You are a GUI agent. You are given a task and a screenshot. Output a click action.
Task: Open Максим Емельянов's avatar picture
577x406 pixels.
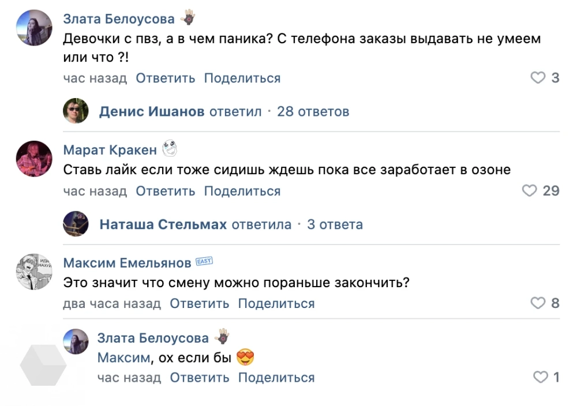[34, 271]
